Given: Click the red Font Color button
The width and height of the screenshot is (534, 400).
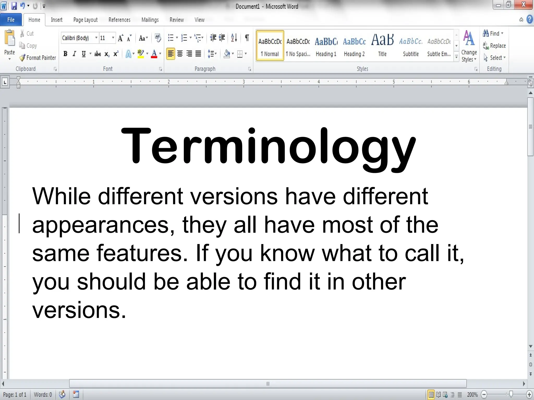Looking at the screenshot, I should (154, 54).
